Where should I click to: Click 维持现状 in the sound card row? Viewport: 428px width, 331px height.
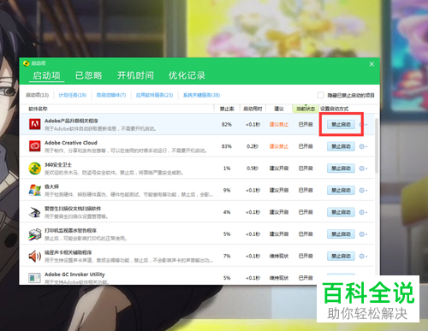pyautogui.click(x=279, y=257)
